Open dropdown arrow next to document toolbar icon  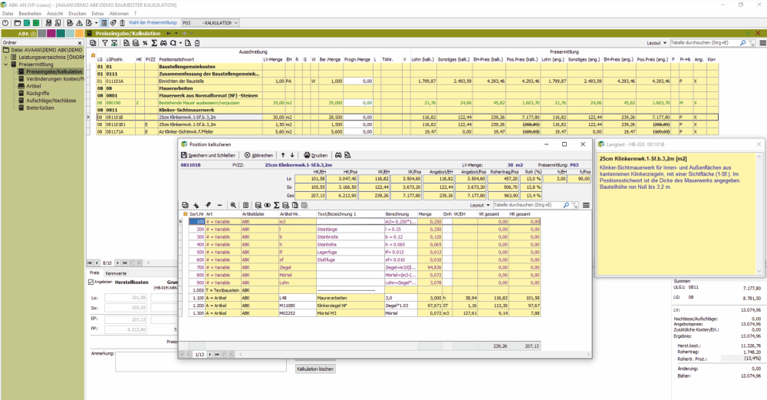[96, 23]
